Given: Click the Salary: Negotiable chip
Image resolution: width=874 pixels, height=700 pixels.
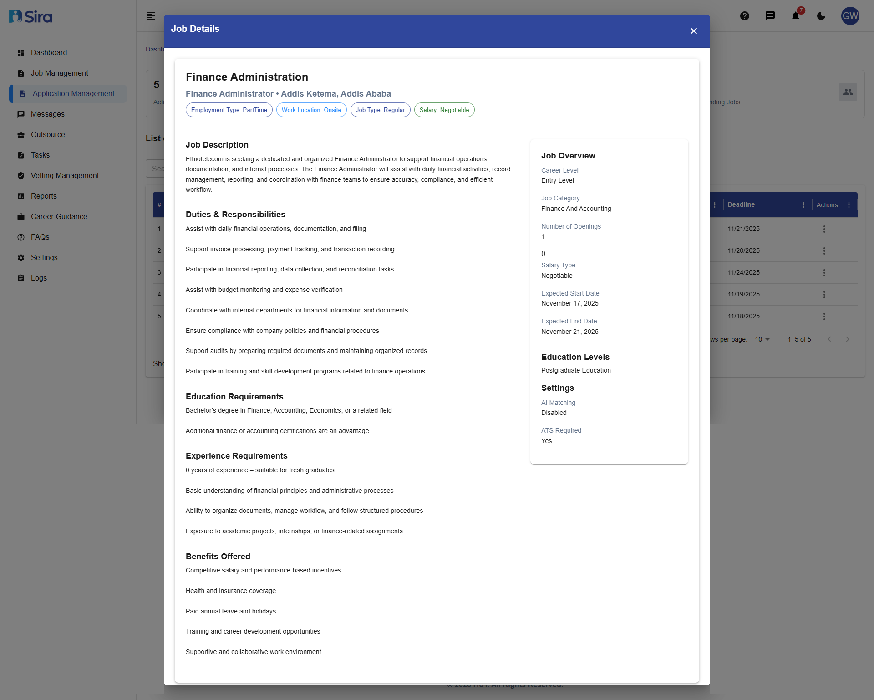Looking at the screenshot, I should (444, 110).
